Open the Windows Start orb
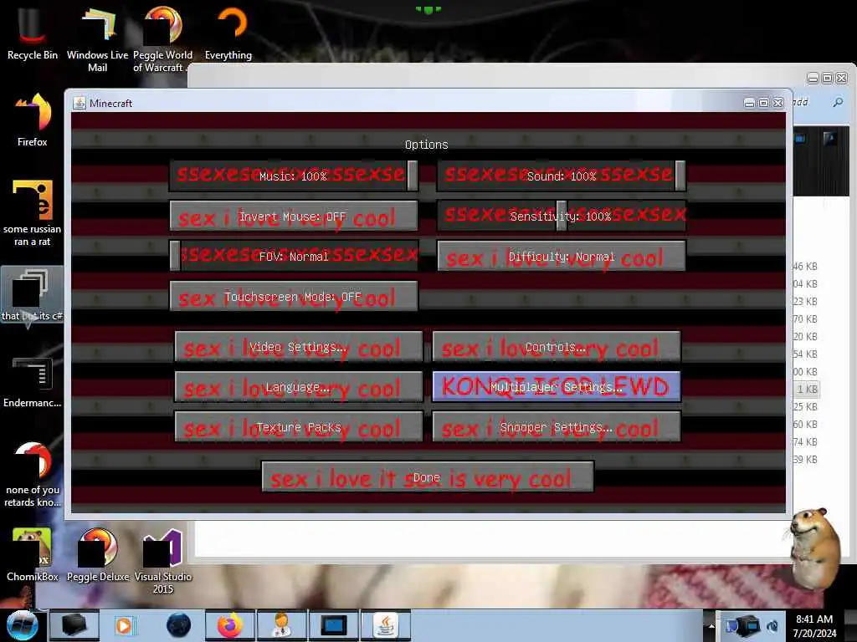The width and height of the screenshot is (857, 642). (22, 625)
